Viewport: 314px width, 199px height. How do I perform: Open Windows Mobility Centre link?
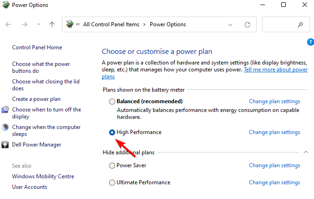coord(43,176)
